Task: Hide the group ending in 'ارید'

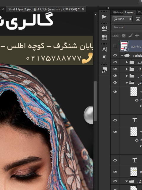Action: click(x=115, y=62)
